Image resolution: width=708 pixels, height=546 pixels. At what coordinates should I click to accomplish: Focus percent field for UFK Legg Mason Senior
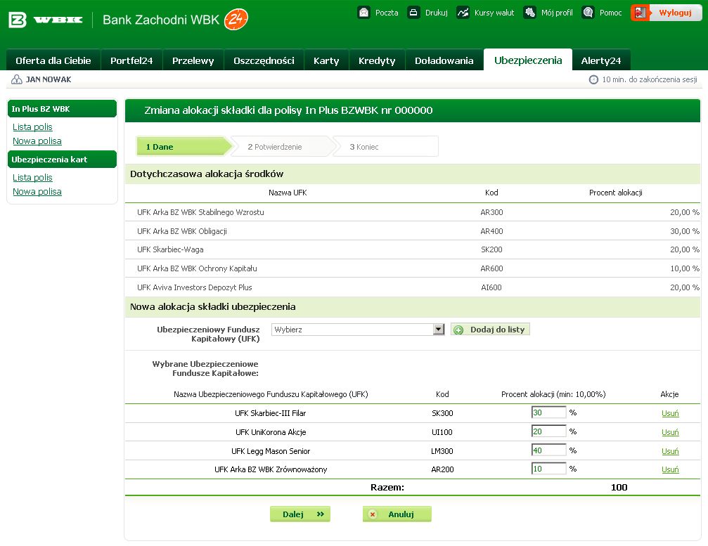pos(548,450)
